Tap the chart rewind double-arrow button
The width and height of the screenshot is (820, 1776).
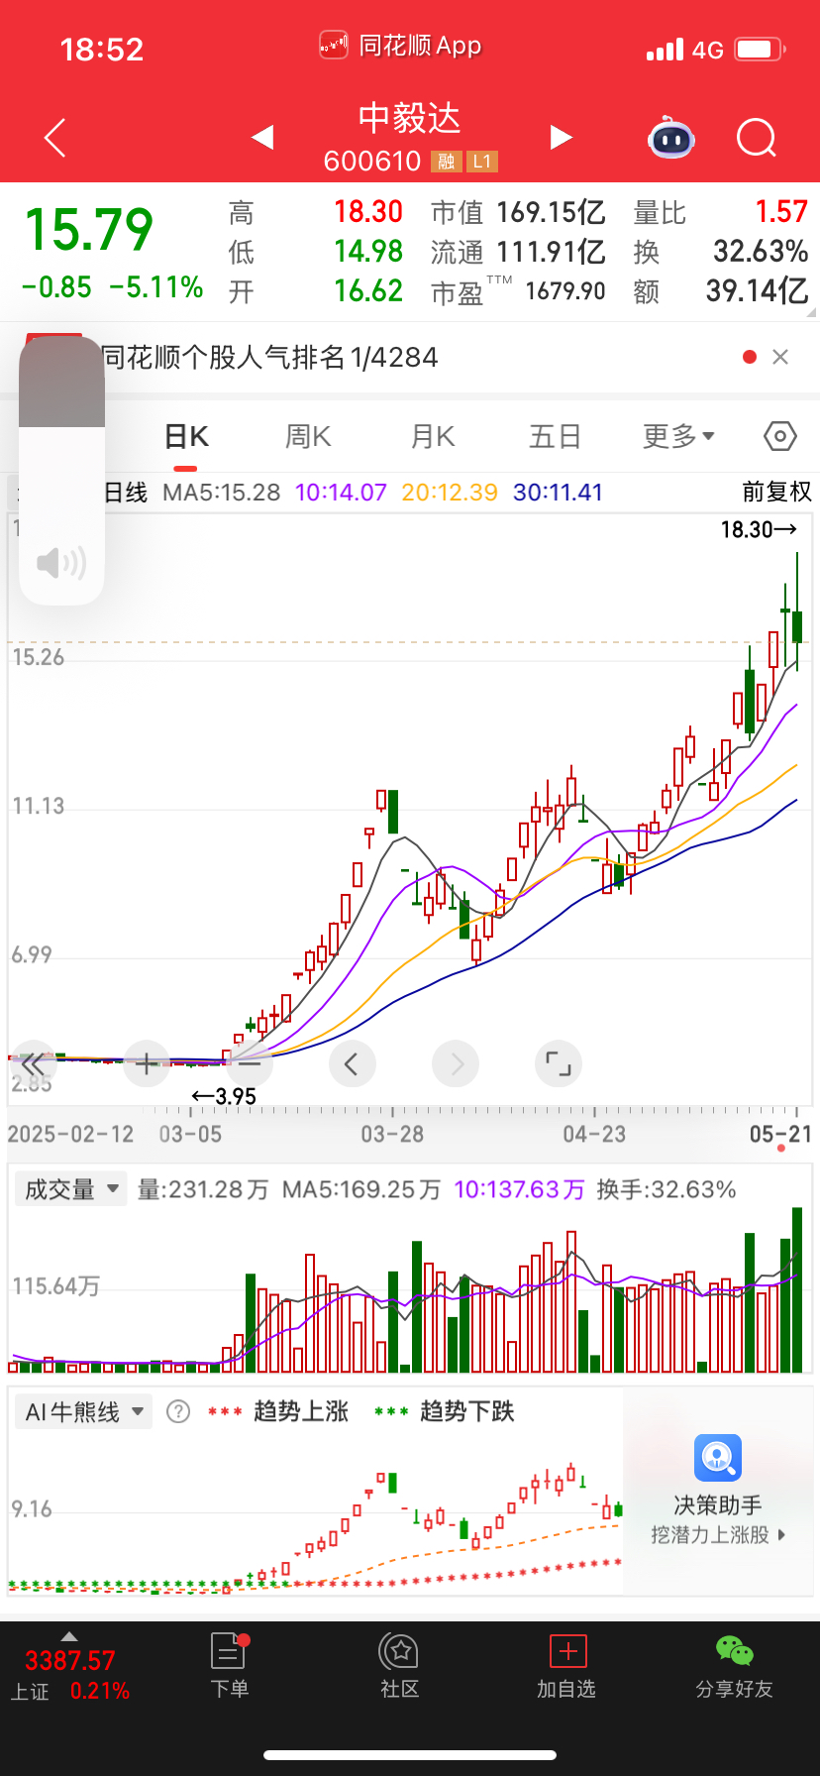click(33, 1065)
